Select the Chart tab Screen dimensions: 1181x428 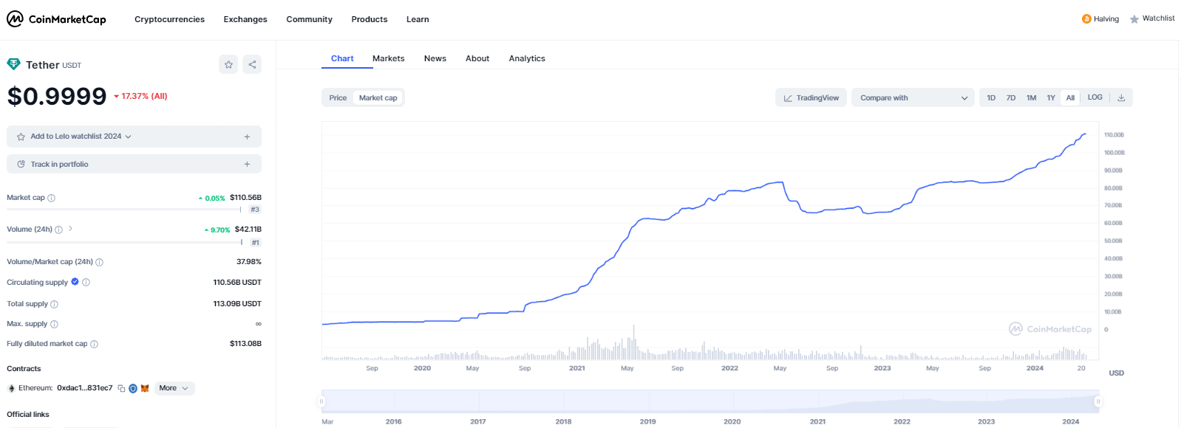(x=342, y=58)
